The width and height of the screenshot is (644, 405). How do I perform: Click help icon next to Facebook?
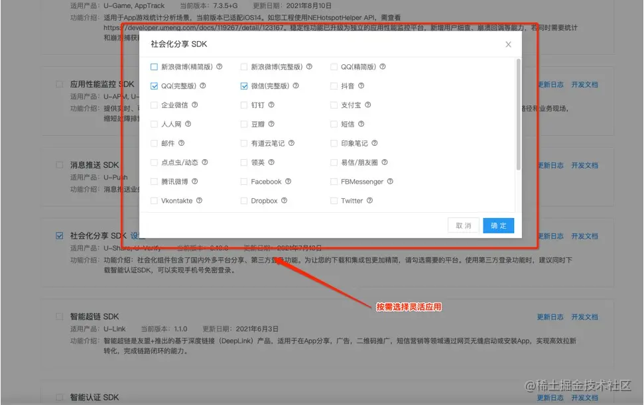(x=288, y=181)
